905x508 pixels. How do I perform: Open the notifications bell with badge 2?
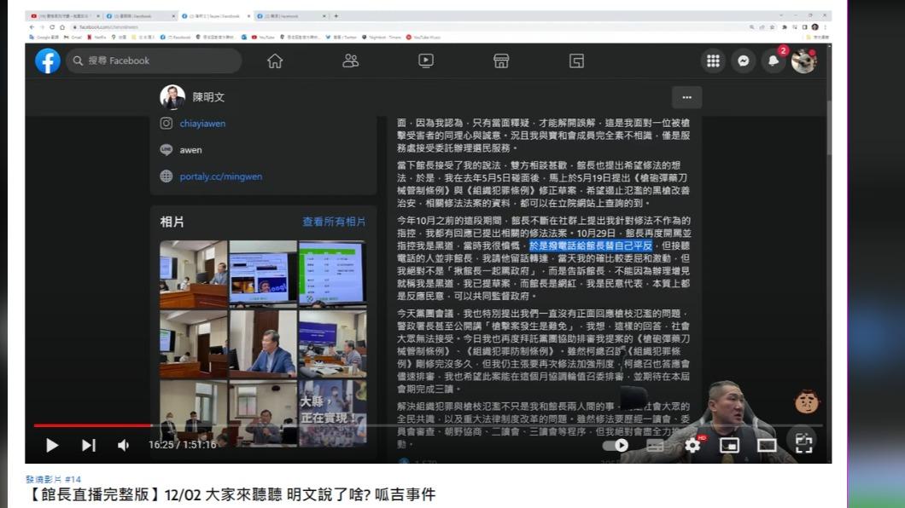tap(774, 61)
